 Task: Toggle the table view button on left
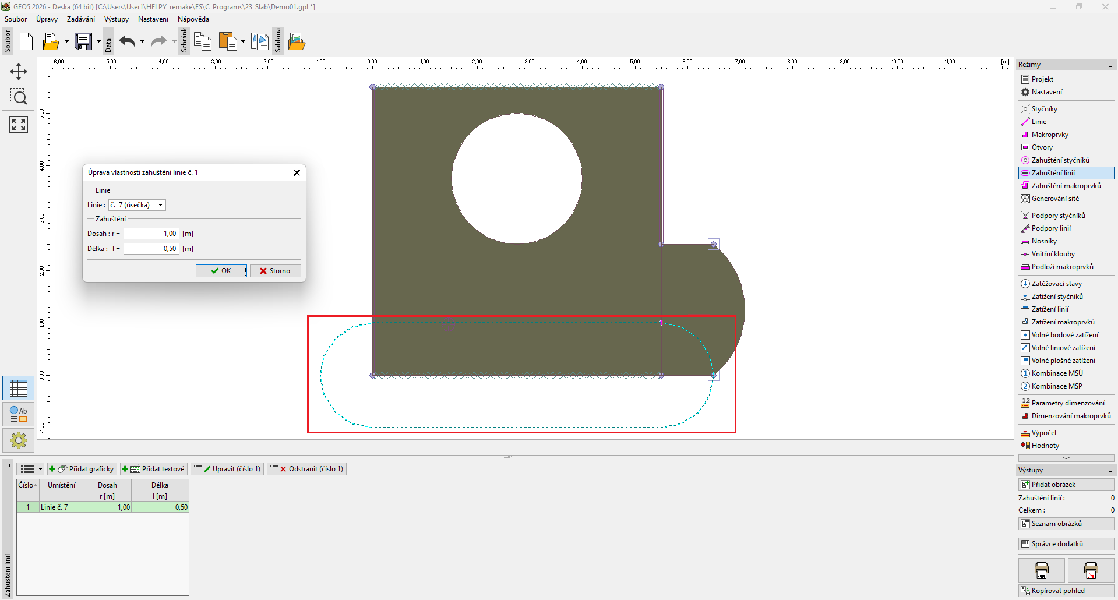point(19,388)
